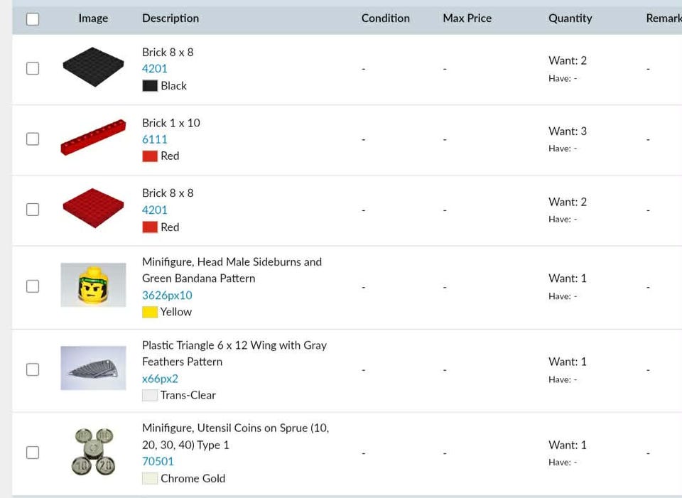Check the box for Brick 1 x 10
This screenshot has width=682, height=498.
click(33, 139)
